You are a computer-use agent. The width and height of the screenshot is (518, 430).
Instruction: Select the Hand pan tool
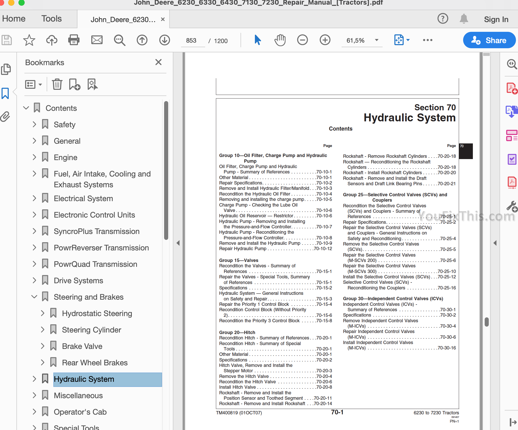280,40
